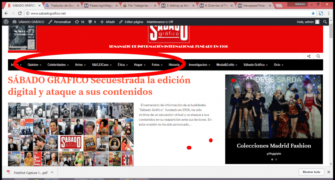The height and width of the screenshot is (180, 335).
Task: Open the WordPress logo admin menu
Action: (6, 22)
